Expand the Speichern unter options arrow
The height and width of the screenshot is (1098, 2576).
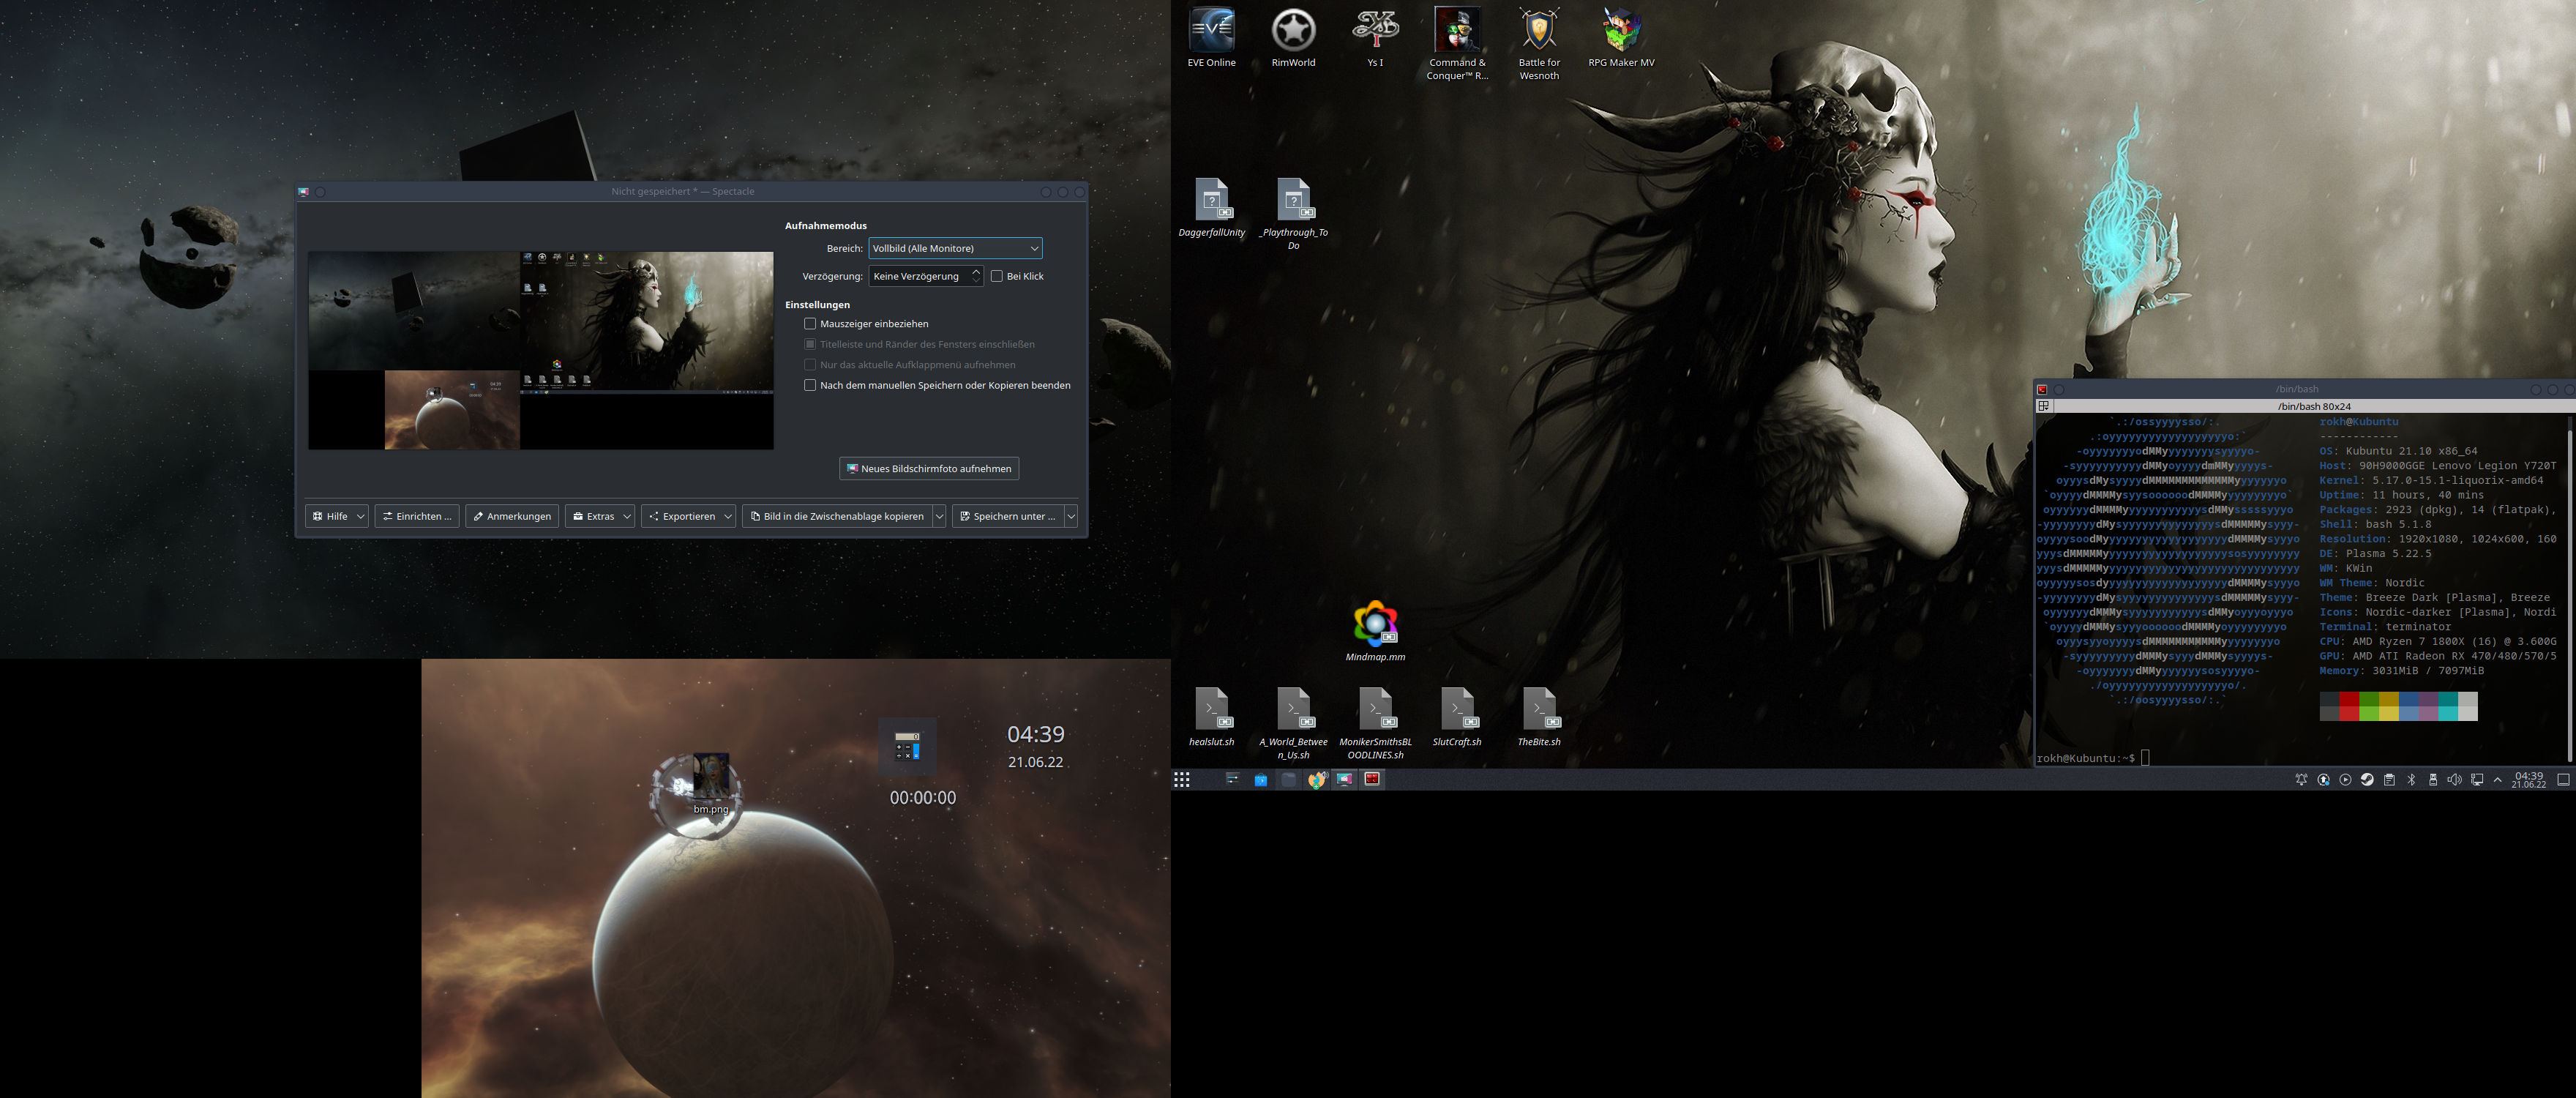point(1071,516)
